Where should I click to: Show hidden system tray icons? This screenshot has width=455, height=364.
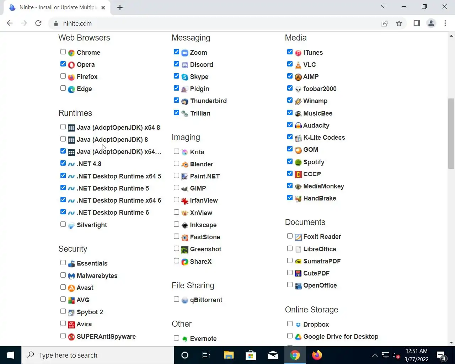[375, 355]
